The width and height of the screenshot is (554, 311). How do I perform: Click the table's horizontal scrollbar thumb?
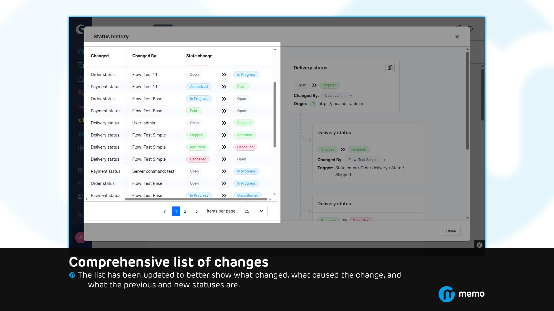(x=196, y=199)
